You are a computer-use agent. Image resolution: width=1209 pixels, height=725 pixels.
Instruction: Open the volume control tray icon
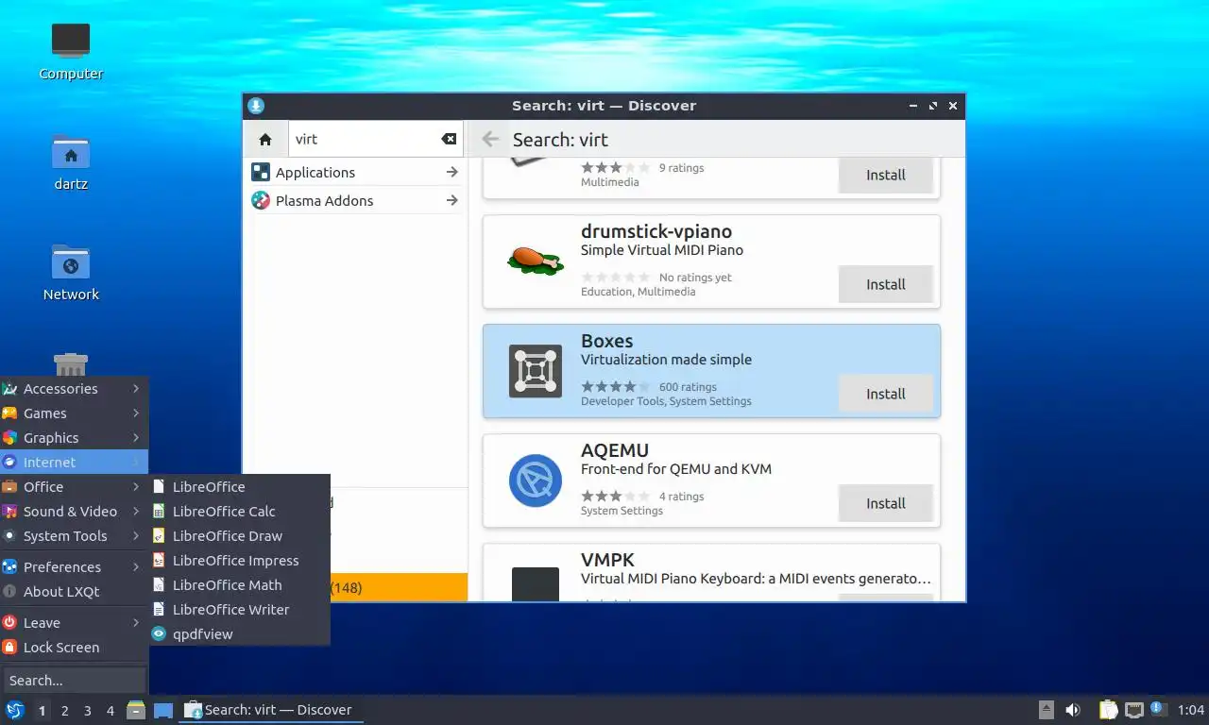(x=1073, y=710)
